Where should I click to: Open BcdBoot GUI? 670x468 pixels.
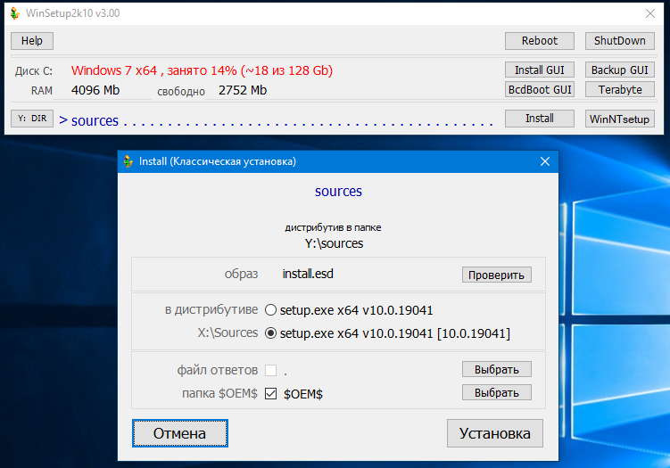[539, 90]
